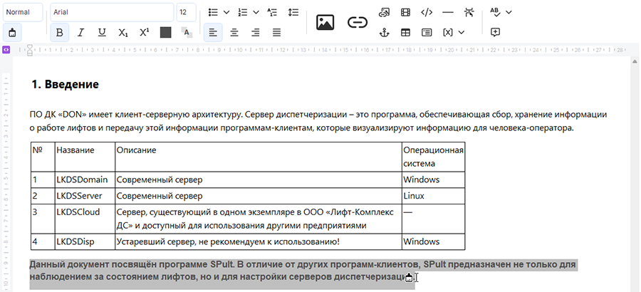The image size is (641, 292).
Task: Insert a bulleted list
Action: [x=213, y=12]
